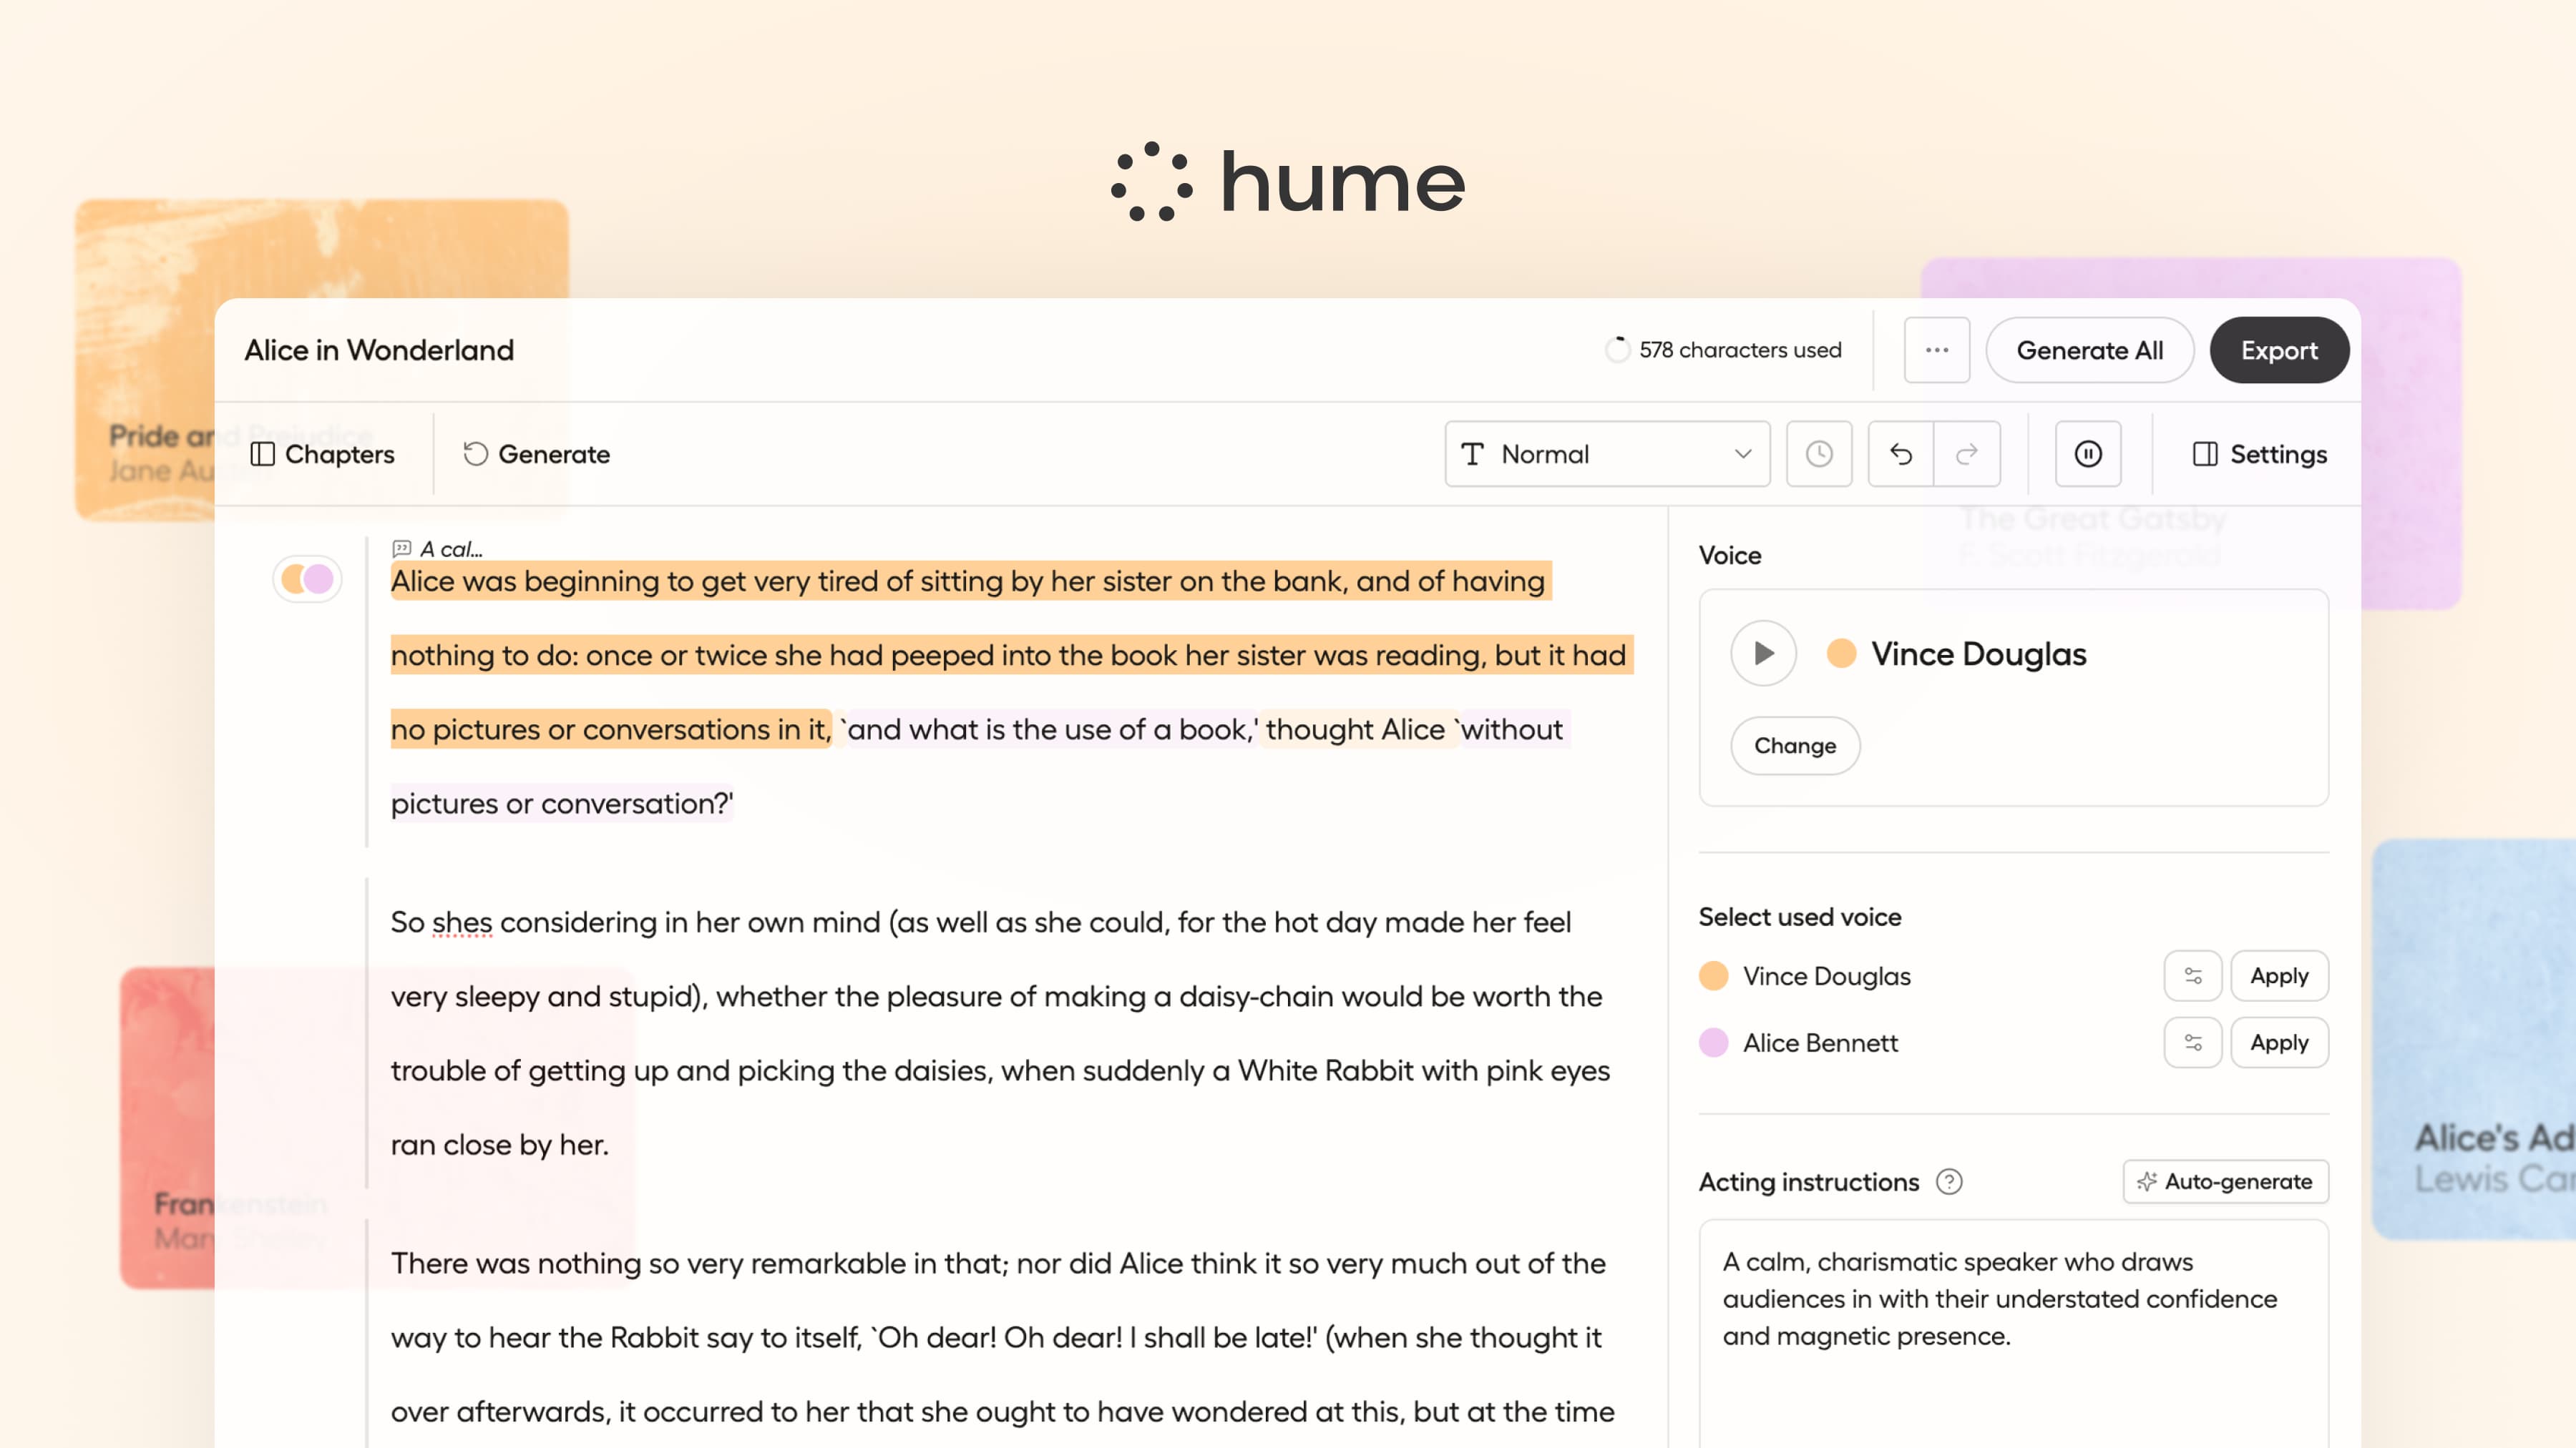This screenshot has width=2576, height=1448.
Task: Click the Generate All button
Action: [x=2089, y=350]
